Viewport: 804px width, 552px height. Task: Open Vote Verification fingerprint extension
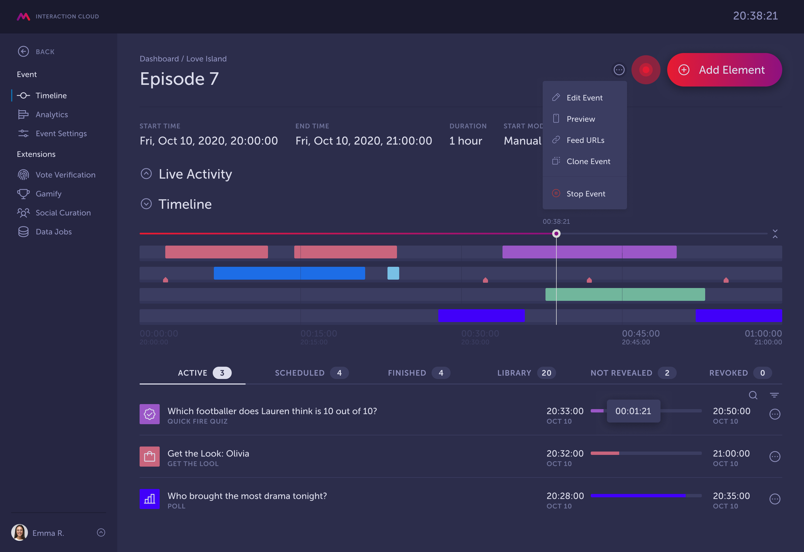click(23, 175)
